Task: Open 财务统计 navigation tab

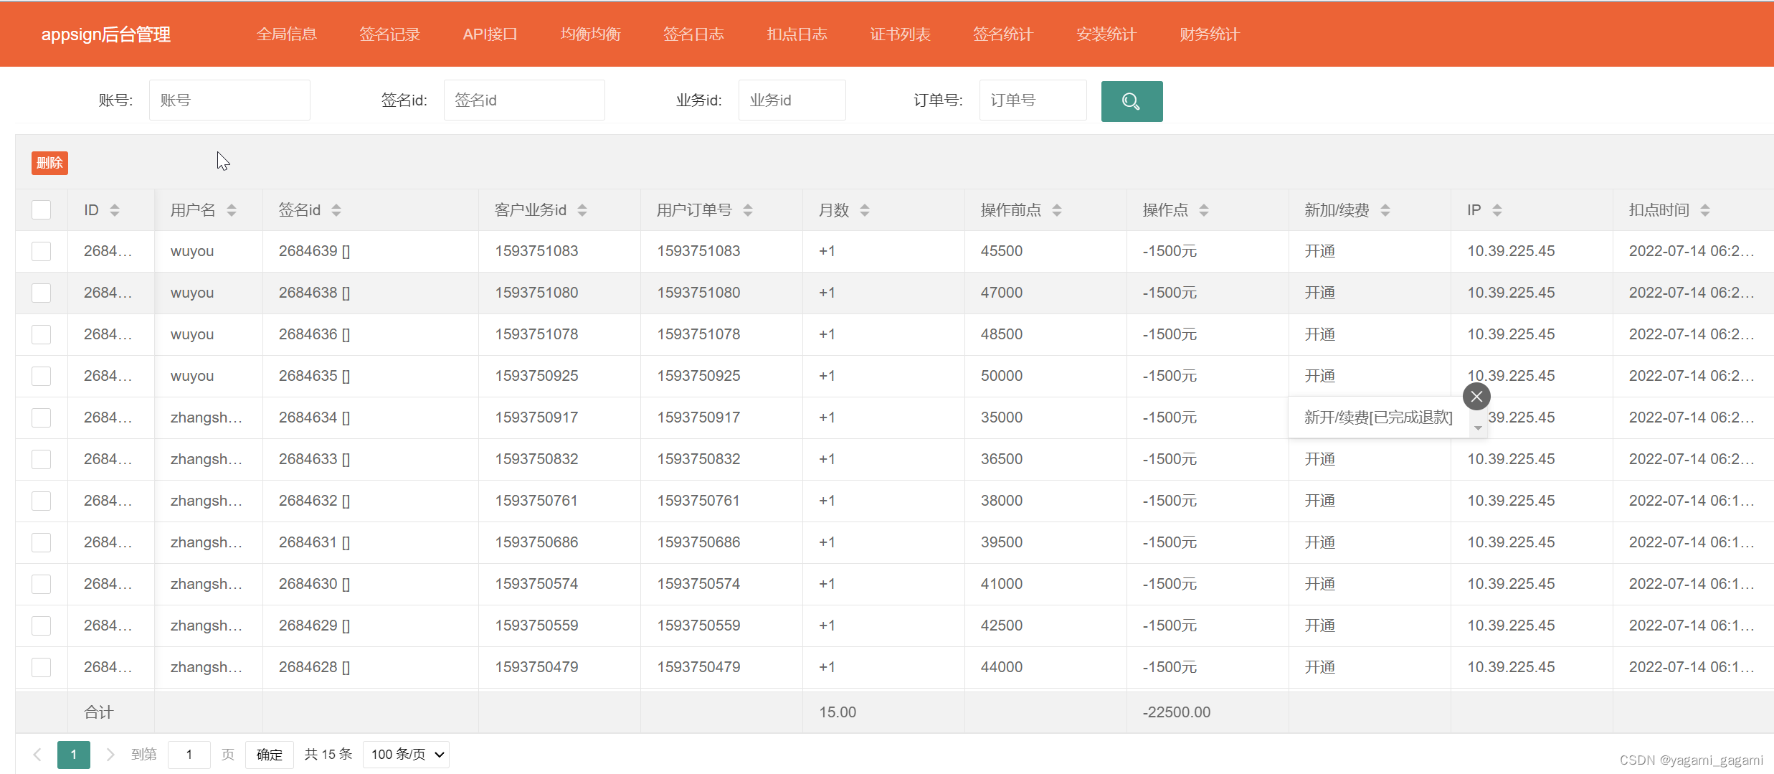Action: (1210, 34)
